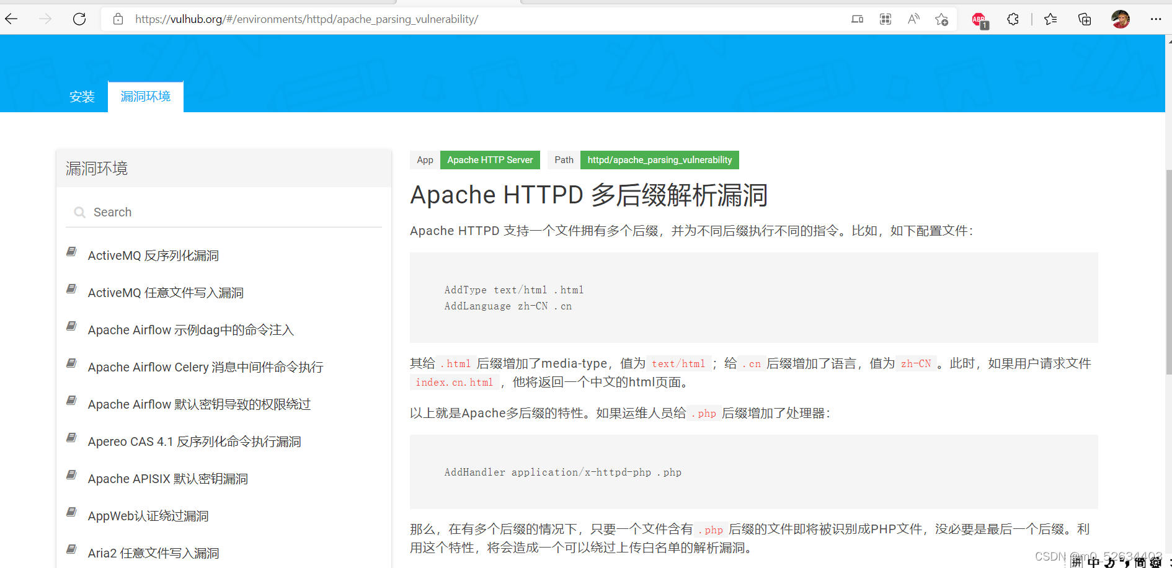This screenshot has height=568, width=1172.
Task: Open ActiveMQ 反序列化漏洞 entry
Action: tap(153, 255)
